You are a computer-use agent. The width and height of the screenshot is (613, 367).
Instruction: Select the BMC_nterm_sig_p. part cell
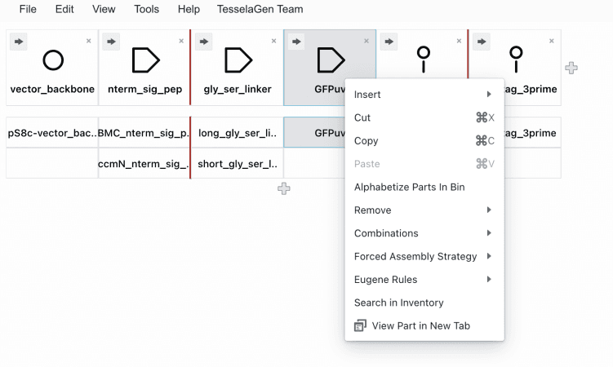[144, 133]
